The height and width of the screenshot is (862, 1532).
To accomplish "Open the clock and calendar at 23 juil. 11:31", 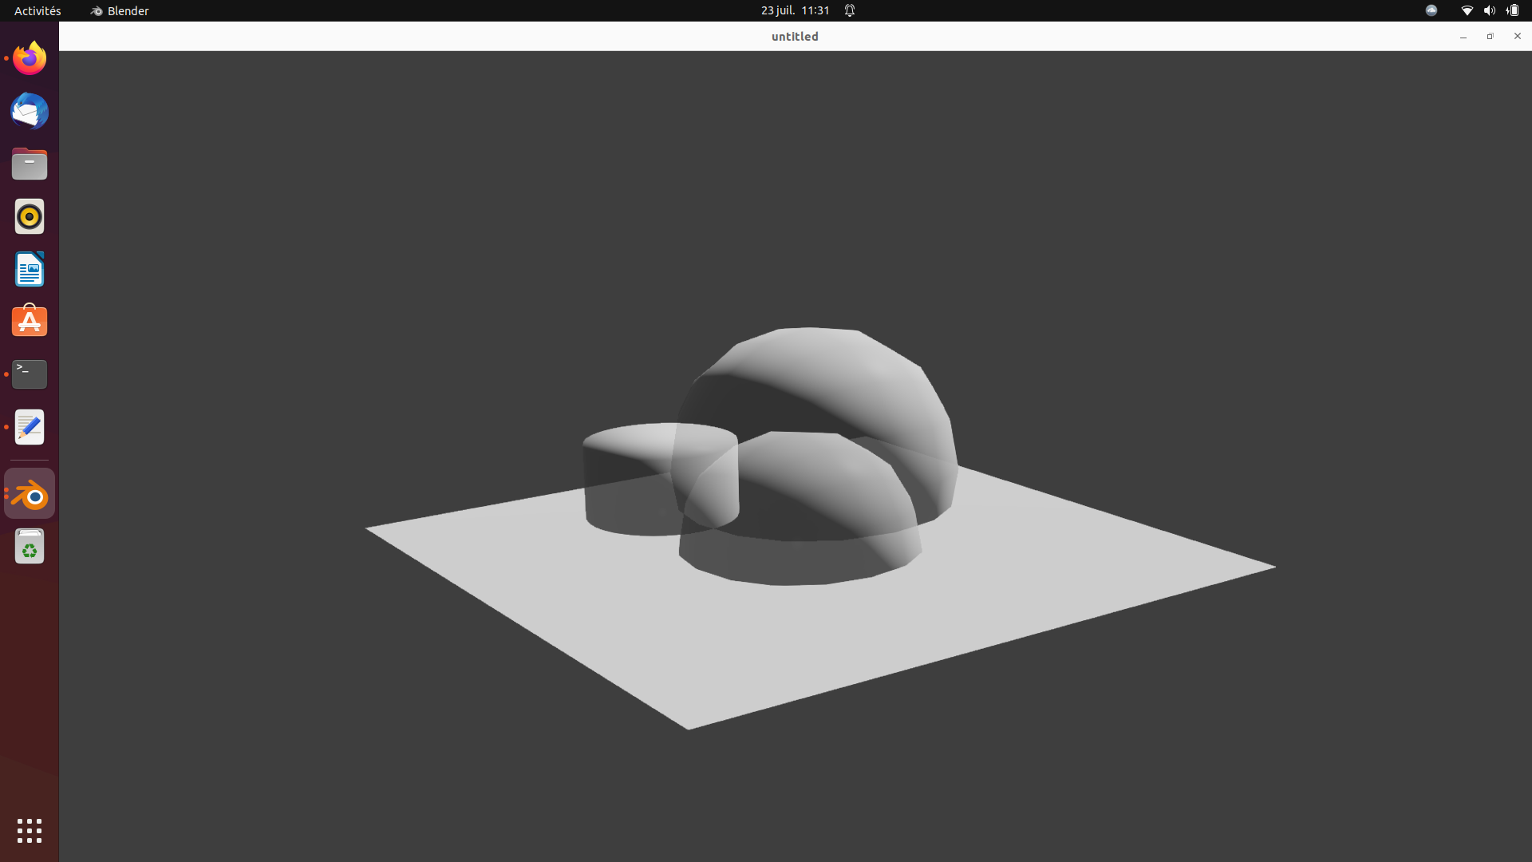I will point(795,10).
